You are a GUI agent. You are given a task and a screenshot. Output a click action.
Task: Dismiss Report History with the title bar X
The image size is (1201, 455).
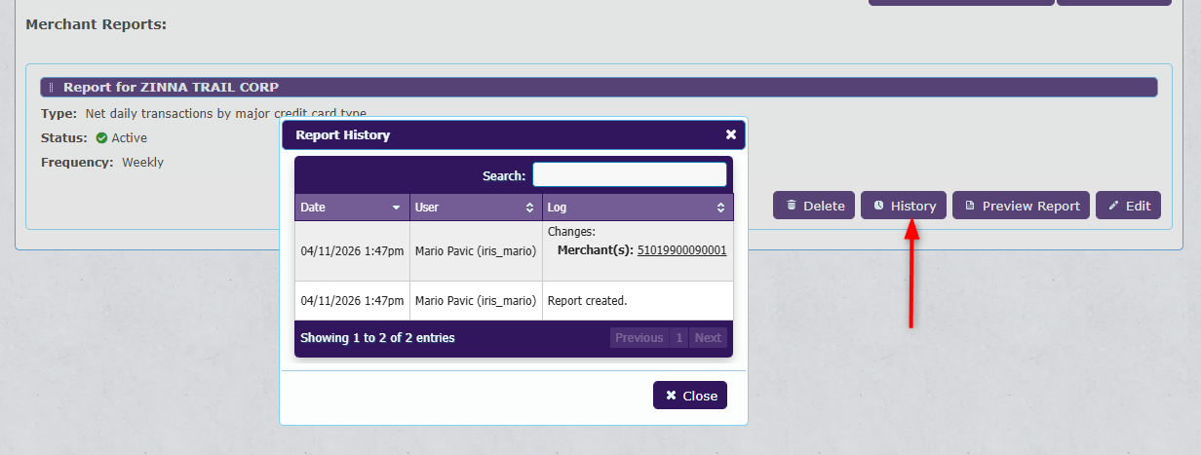(730, 134)
